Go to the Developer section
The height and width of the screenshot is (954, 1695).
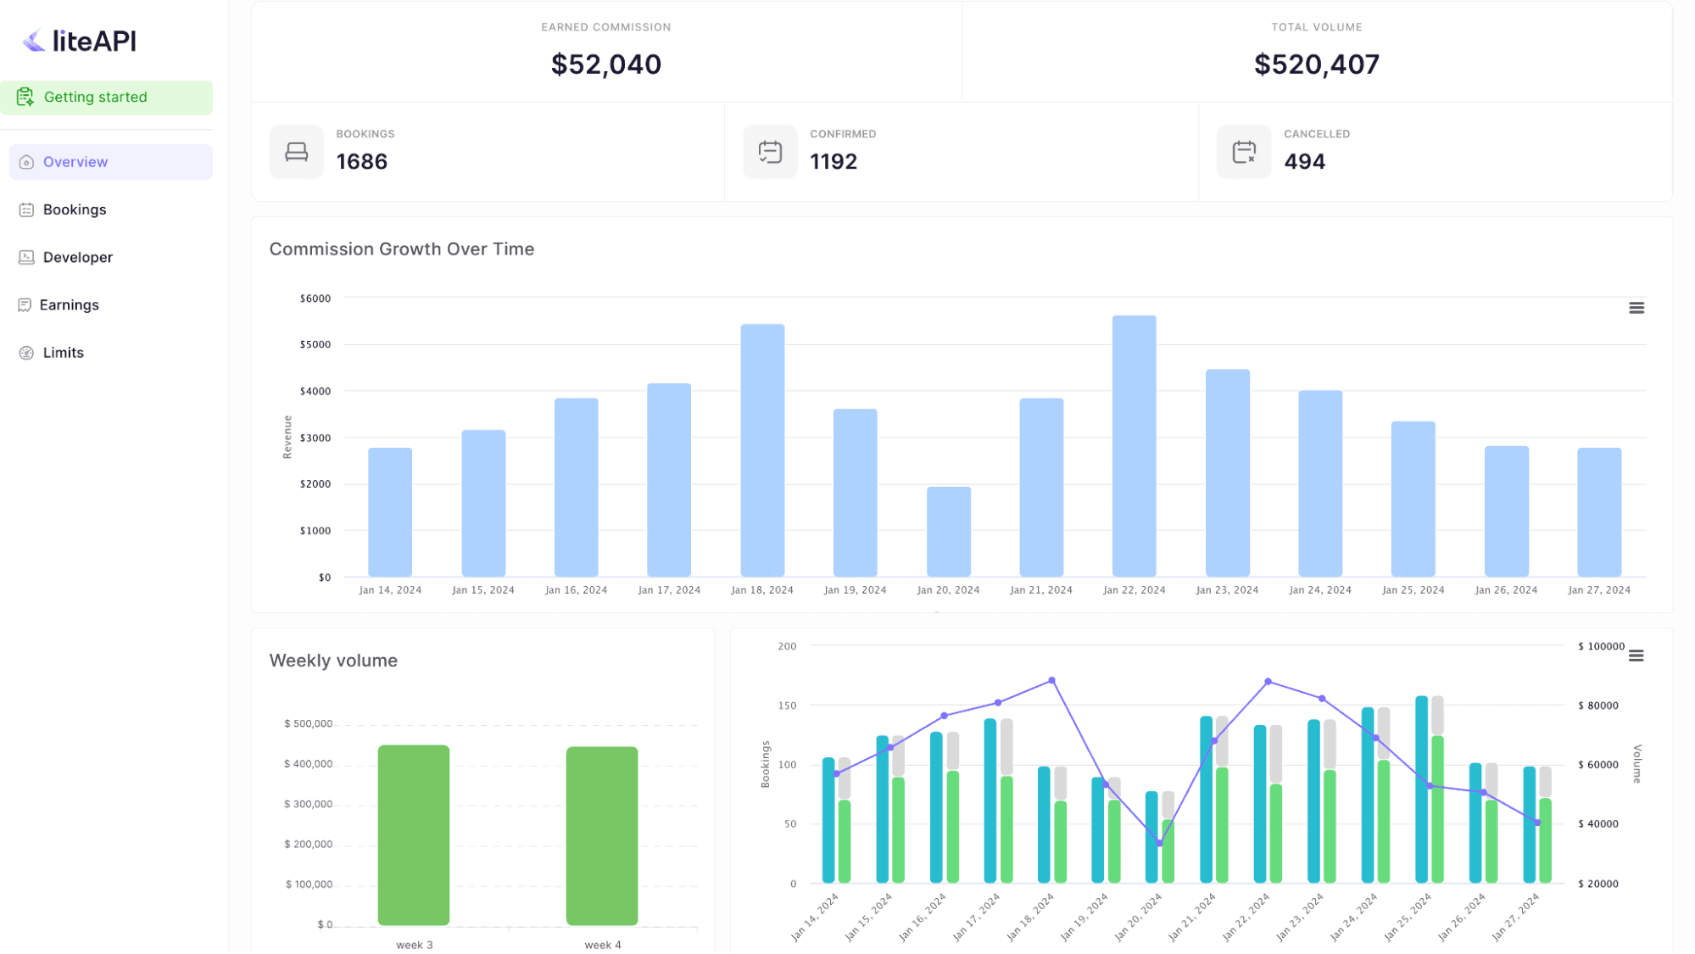pyautogui.click(x=77, y=257)
